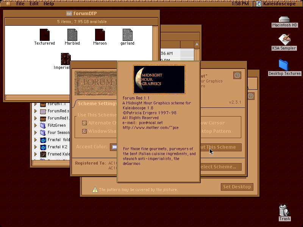Select the KSA Sampler desktop icon
This screenshot has height=227, width=303.
coord(284,40)
